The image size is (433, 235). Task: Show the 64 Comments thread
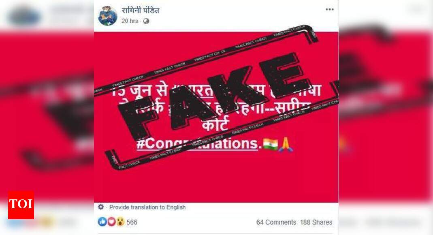pyautogui.click(x=276, y=222)
